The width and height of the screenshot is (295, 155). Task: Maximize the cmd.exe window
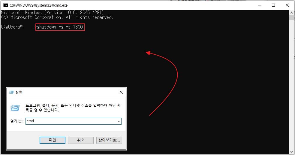pyautogui.click(x=273, y=5)
